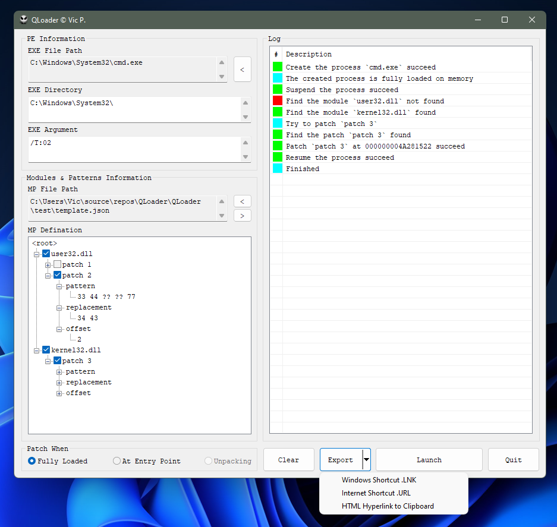Collapse the kernel32.dll tree node
This screenshot has height=527, width=557.
[x=36, y=351]
